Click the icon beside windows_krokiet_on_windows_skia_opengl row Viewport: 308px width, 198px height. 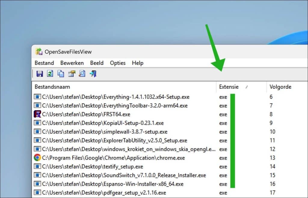click(37, 149)
